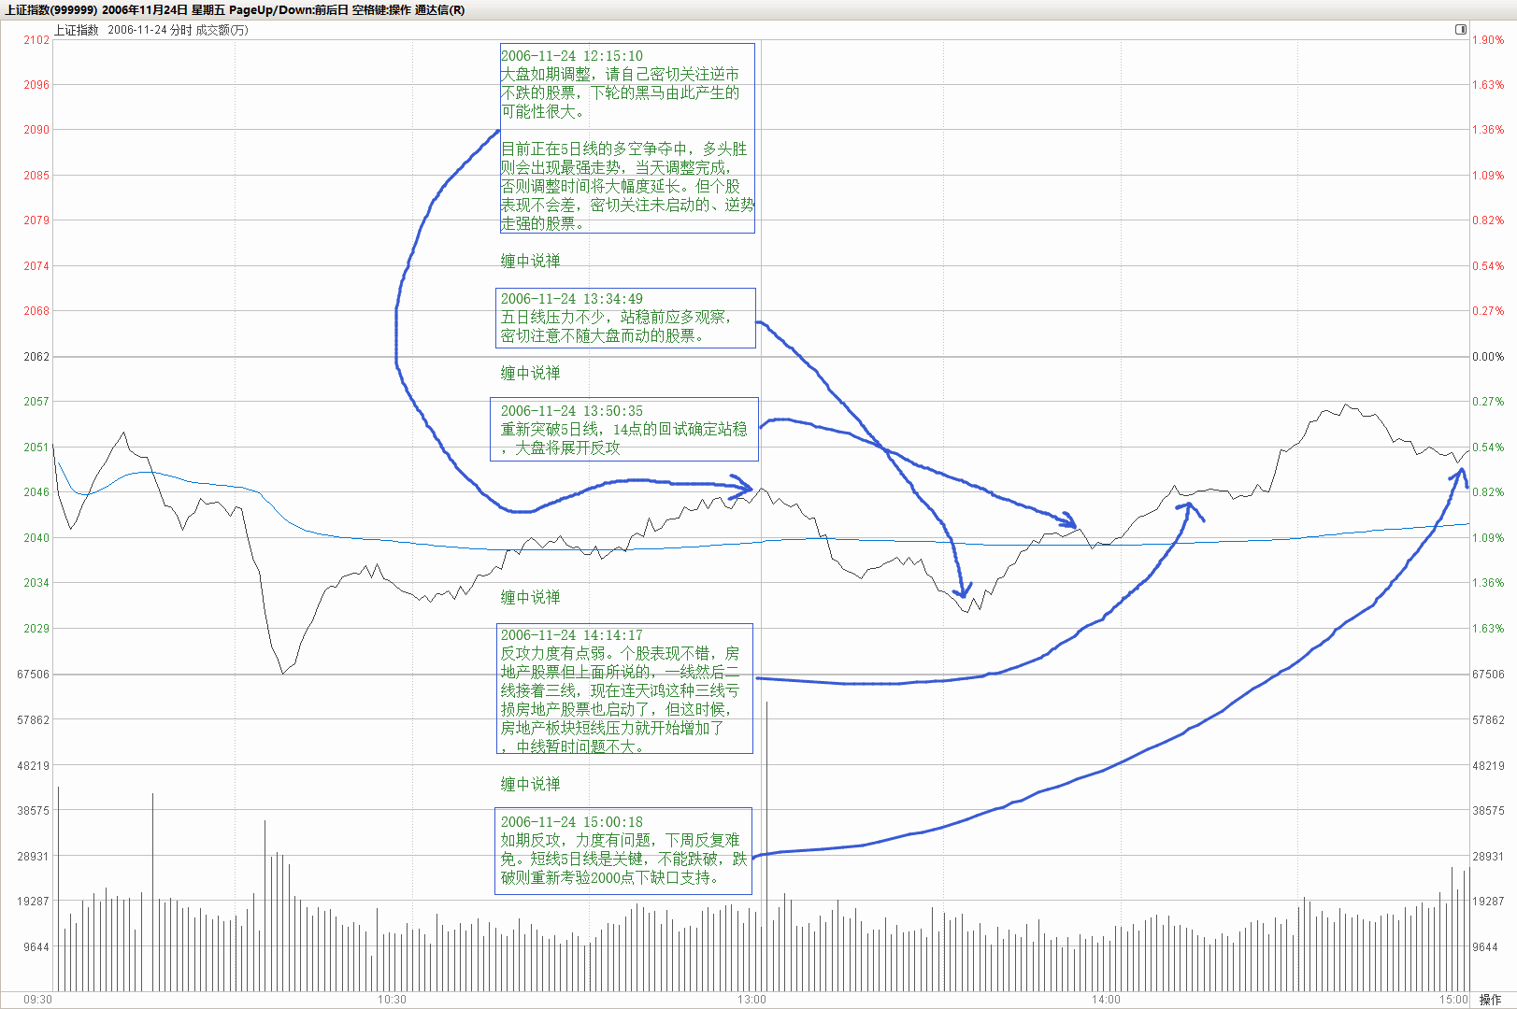Click the 14:00 time axis marker
Viewport: 1517px width, 1009px height.
(1106, 1000)
